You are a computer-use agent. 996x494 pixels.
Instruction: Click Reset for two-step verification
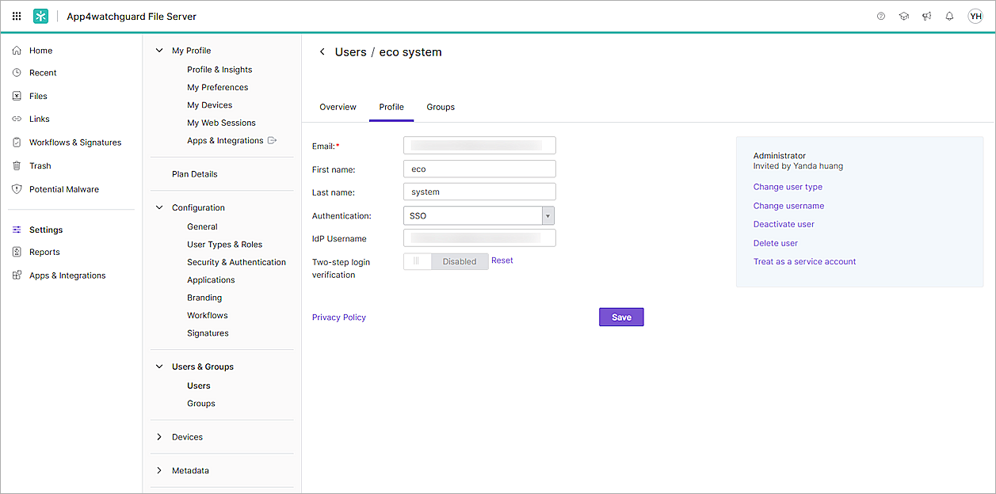(502, 260)
